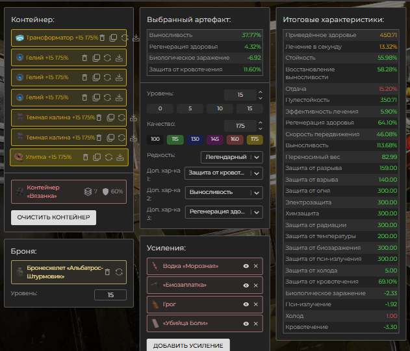Viewport: 410px width, 351px height.
Task: Toggle visibility of Водка «Морозная» boost
Action: click(246, 266)
